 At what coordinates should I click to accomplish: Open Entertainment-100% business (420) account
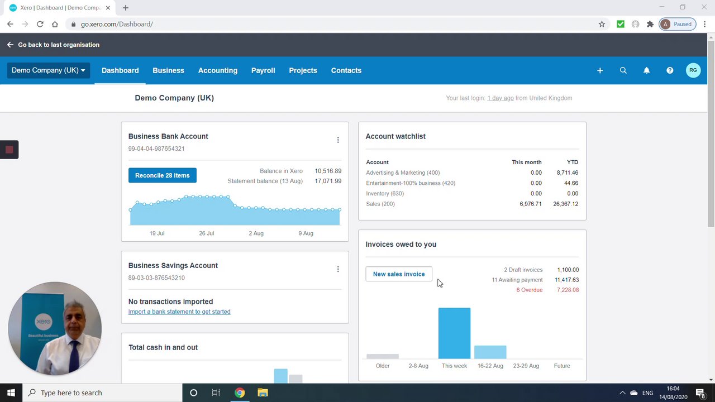[411, 183]
